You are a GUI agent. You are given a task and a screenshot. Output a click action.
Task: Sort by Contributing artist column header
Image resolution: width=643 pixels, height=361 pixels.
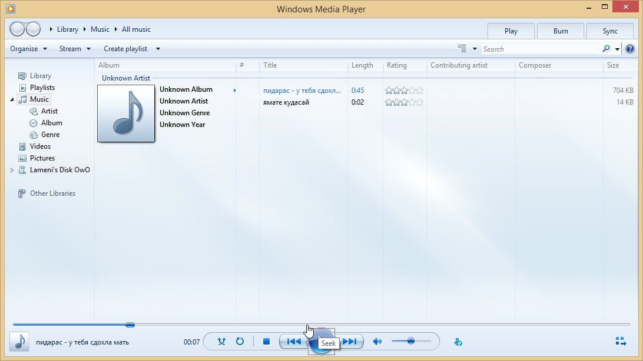click(x=471, y=65)
